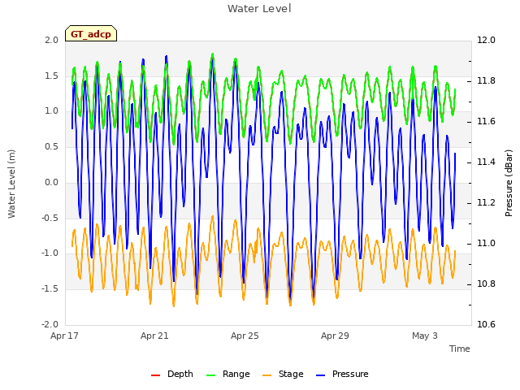Click the Pressure (dBar) axis title
This screenshot has height=390, width=520.
(x=509, y=183)
